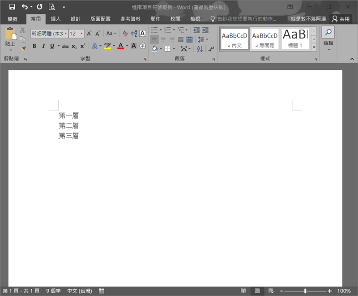
Task: Click the Find magnifier icon
Action: 328,32
